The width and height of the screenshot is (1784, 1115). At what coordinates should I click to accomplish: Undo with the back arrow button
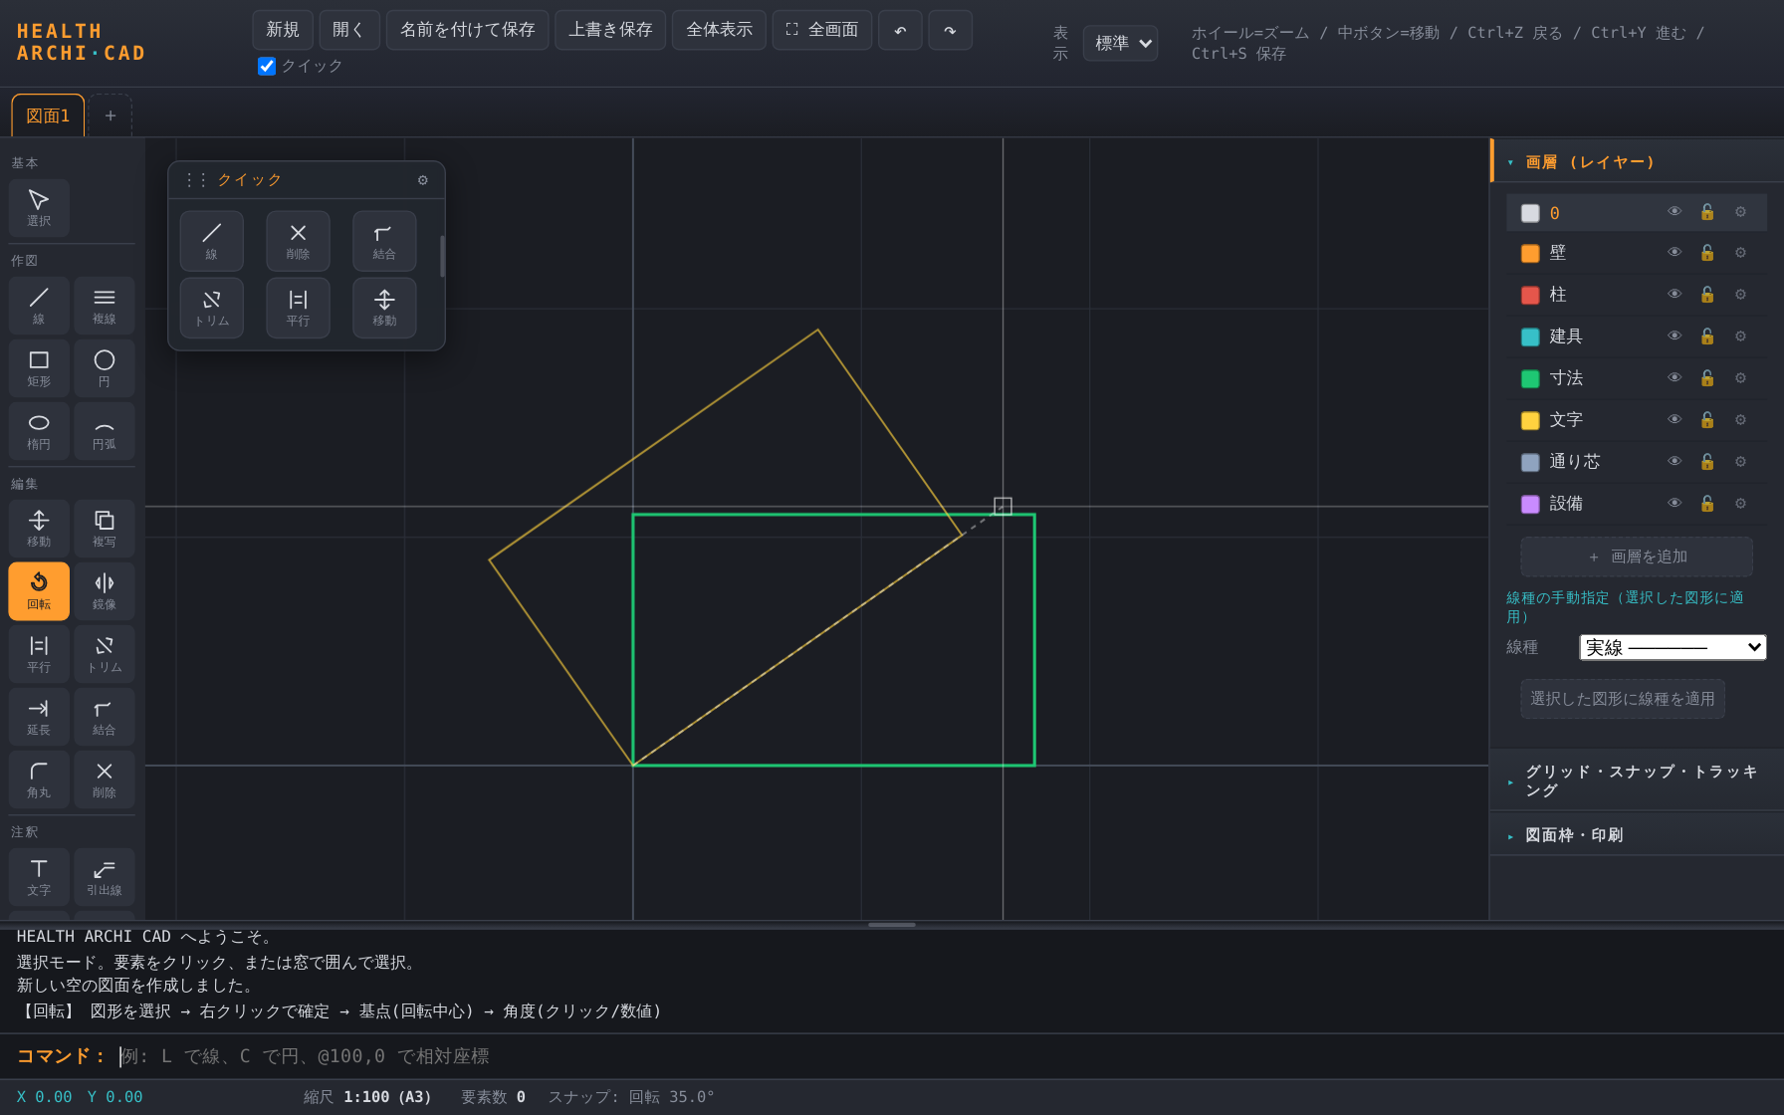click(900, 30)
